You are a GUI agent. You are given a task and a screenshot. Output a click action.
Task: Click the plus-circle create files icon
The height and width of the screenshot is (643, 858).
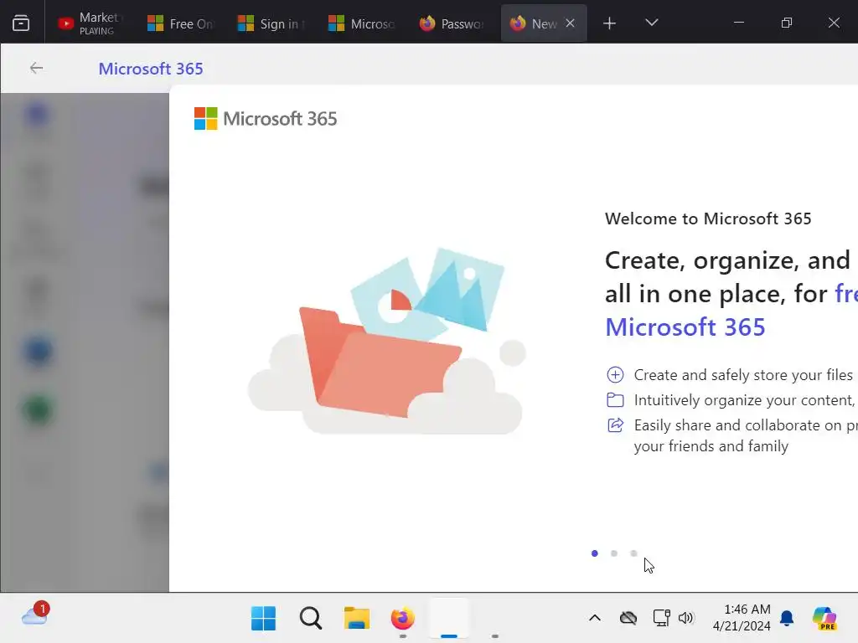(615, 374)
